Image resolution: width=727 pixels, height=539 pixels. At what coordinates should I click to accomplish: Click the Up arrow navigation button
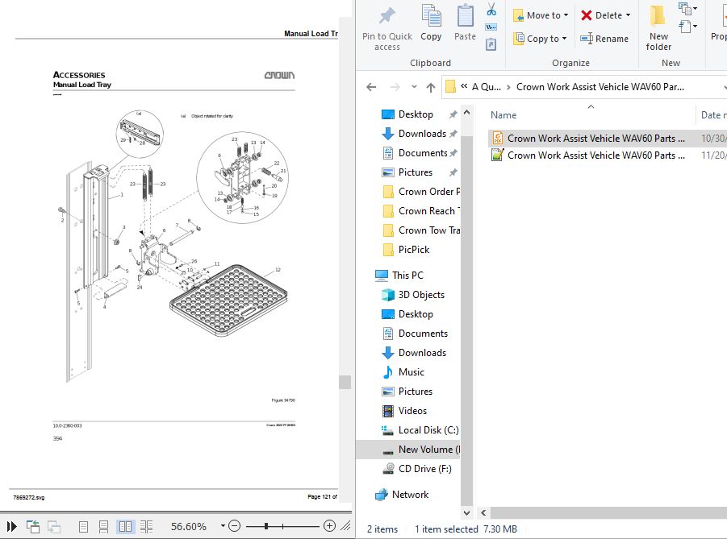point(430,87)
